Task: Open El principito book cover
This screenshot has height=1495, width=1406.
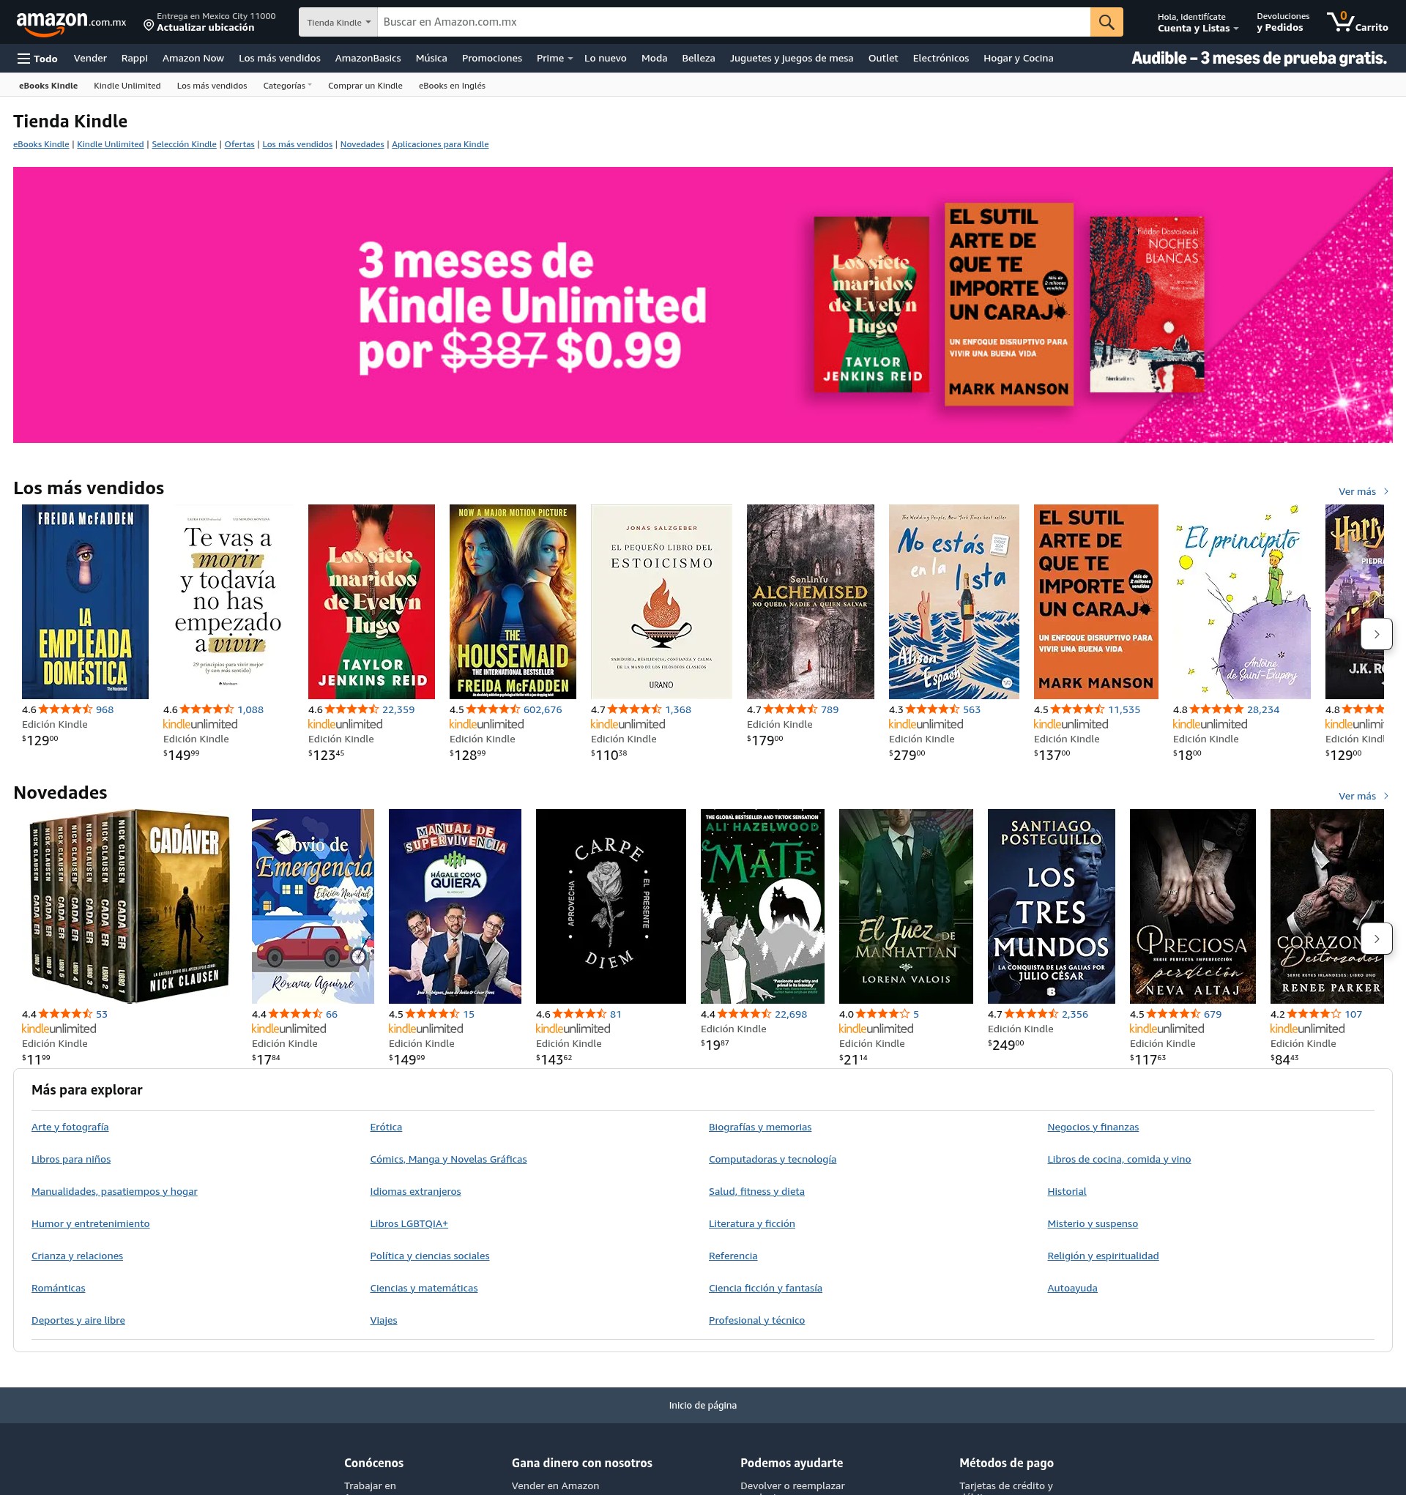Action: point(1241,602)
